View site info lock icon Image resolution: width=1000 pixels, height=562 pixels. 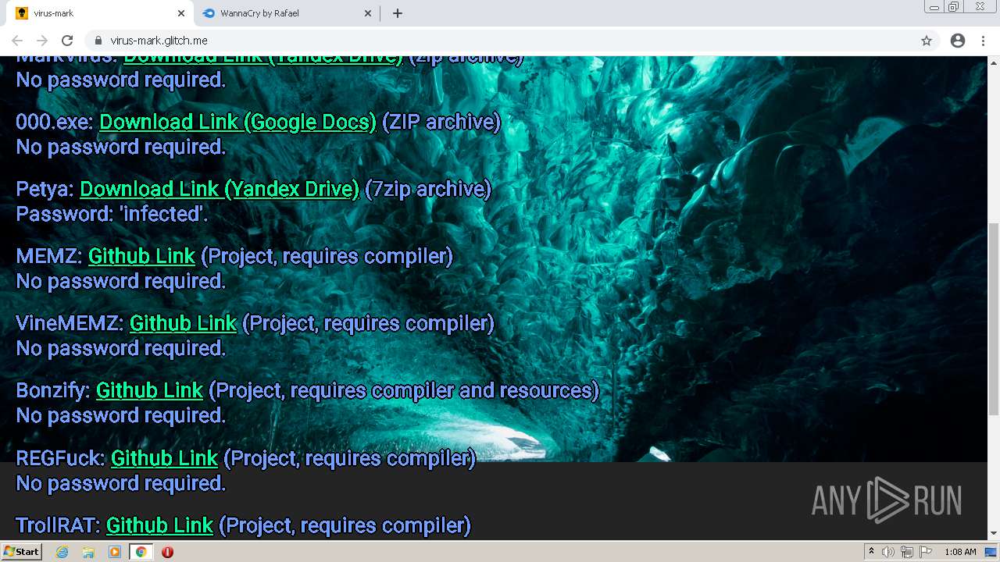point(98,41)
